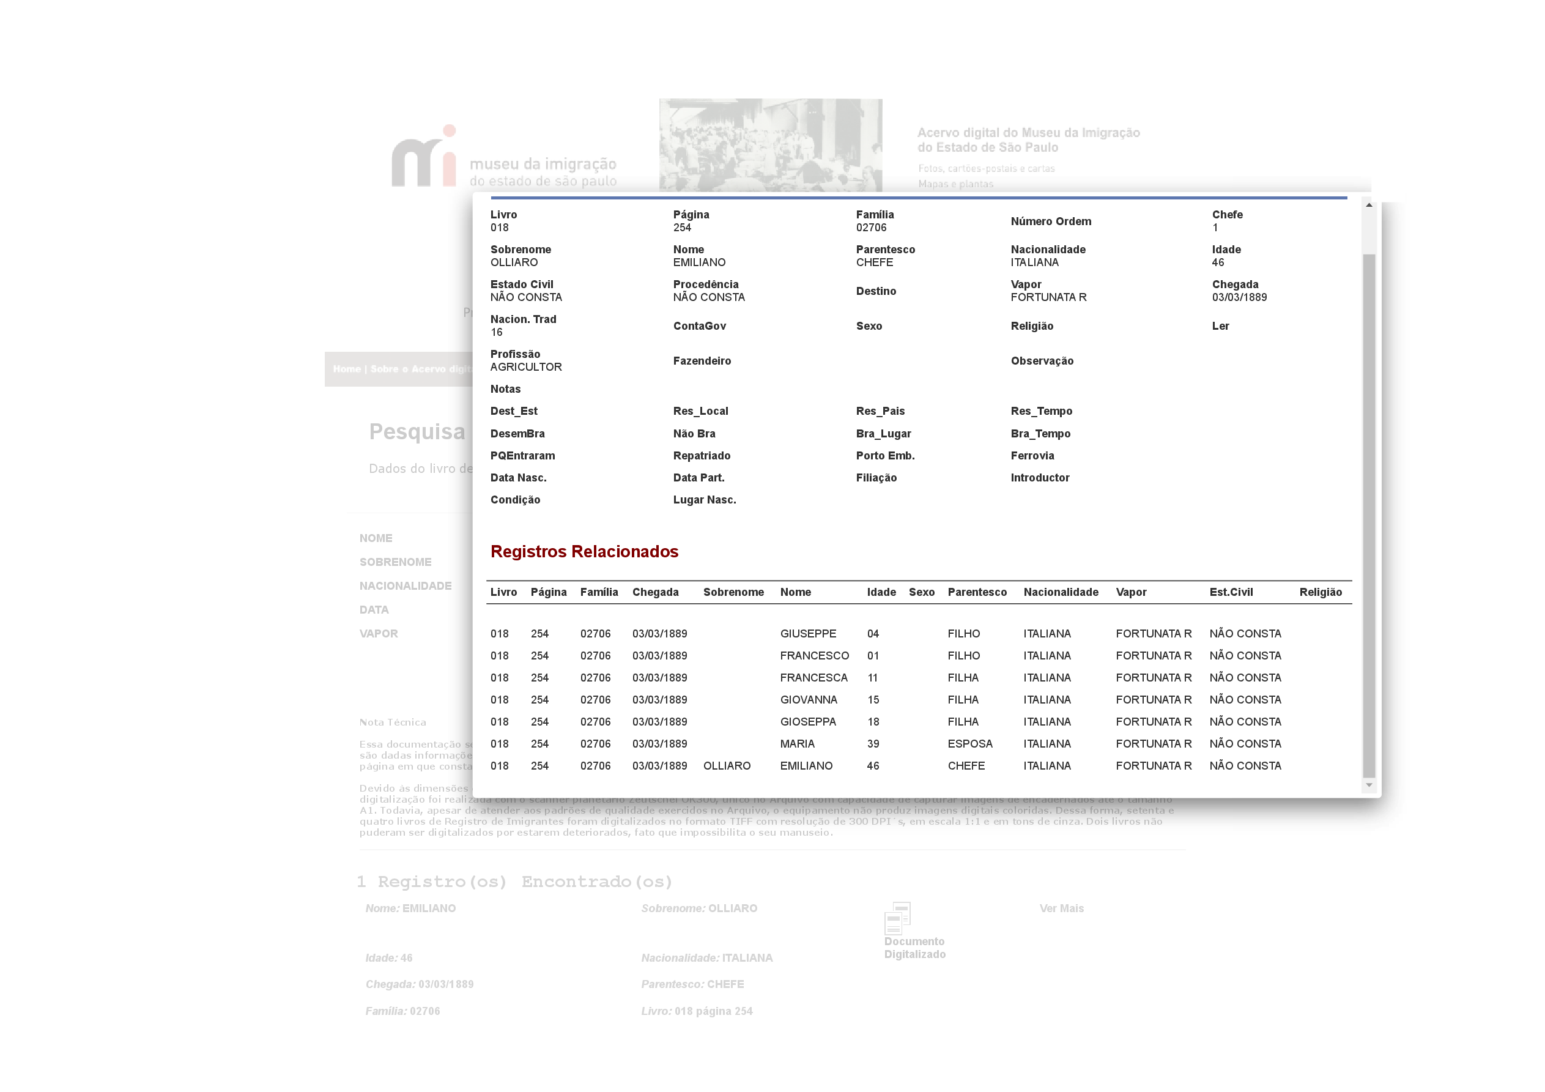The image size is (1545, 1092).
Task: Click Livro: 018 página 254 in result
Action: tap(697, 1011)
